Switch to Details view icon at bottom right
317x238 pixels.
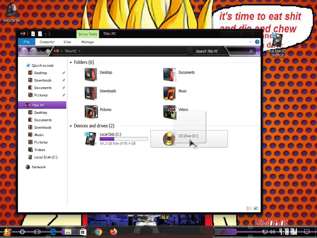click(249, 208)
